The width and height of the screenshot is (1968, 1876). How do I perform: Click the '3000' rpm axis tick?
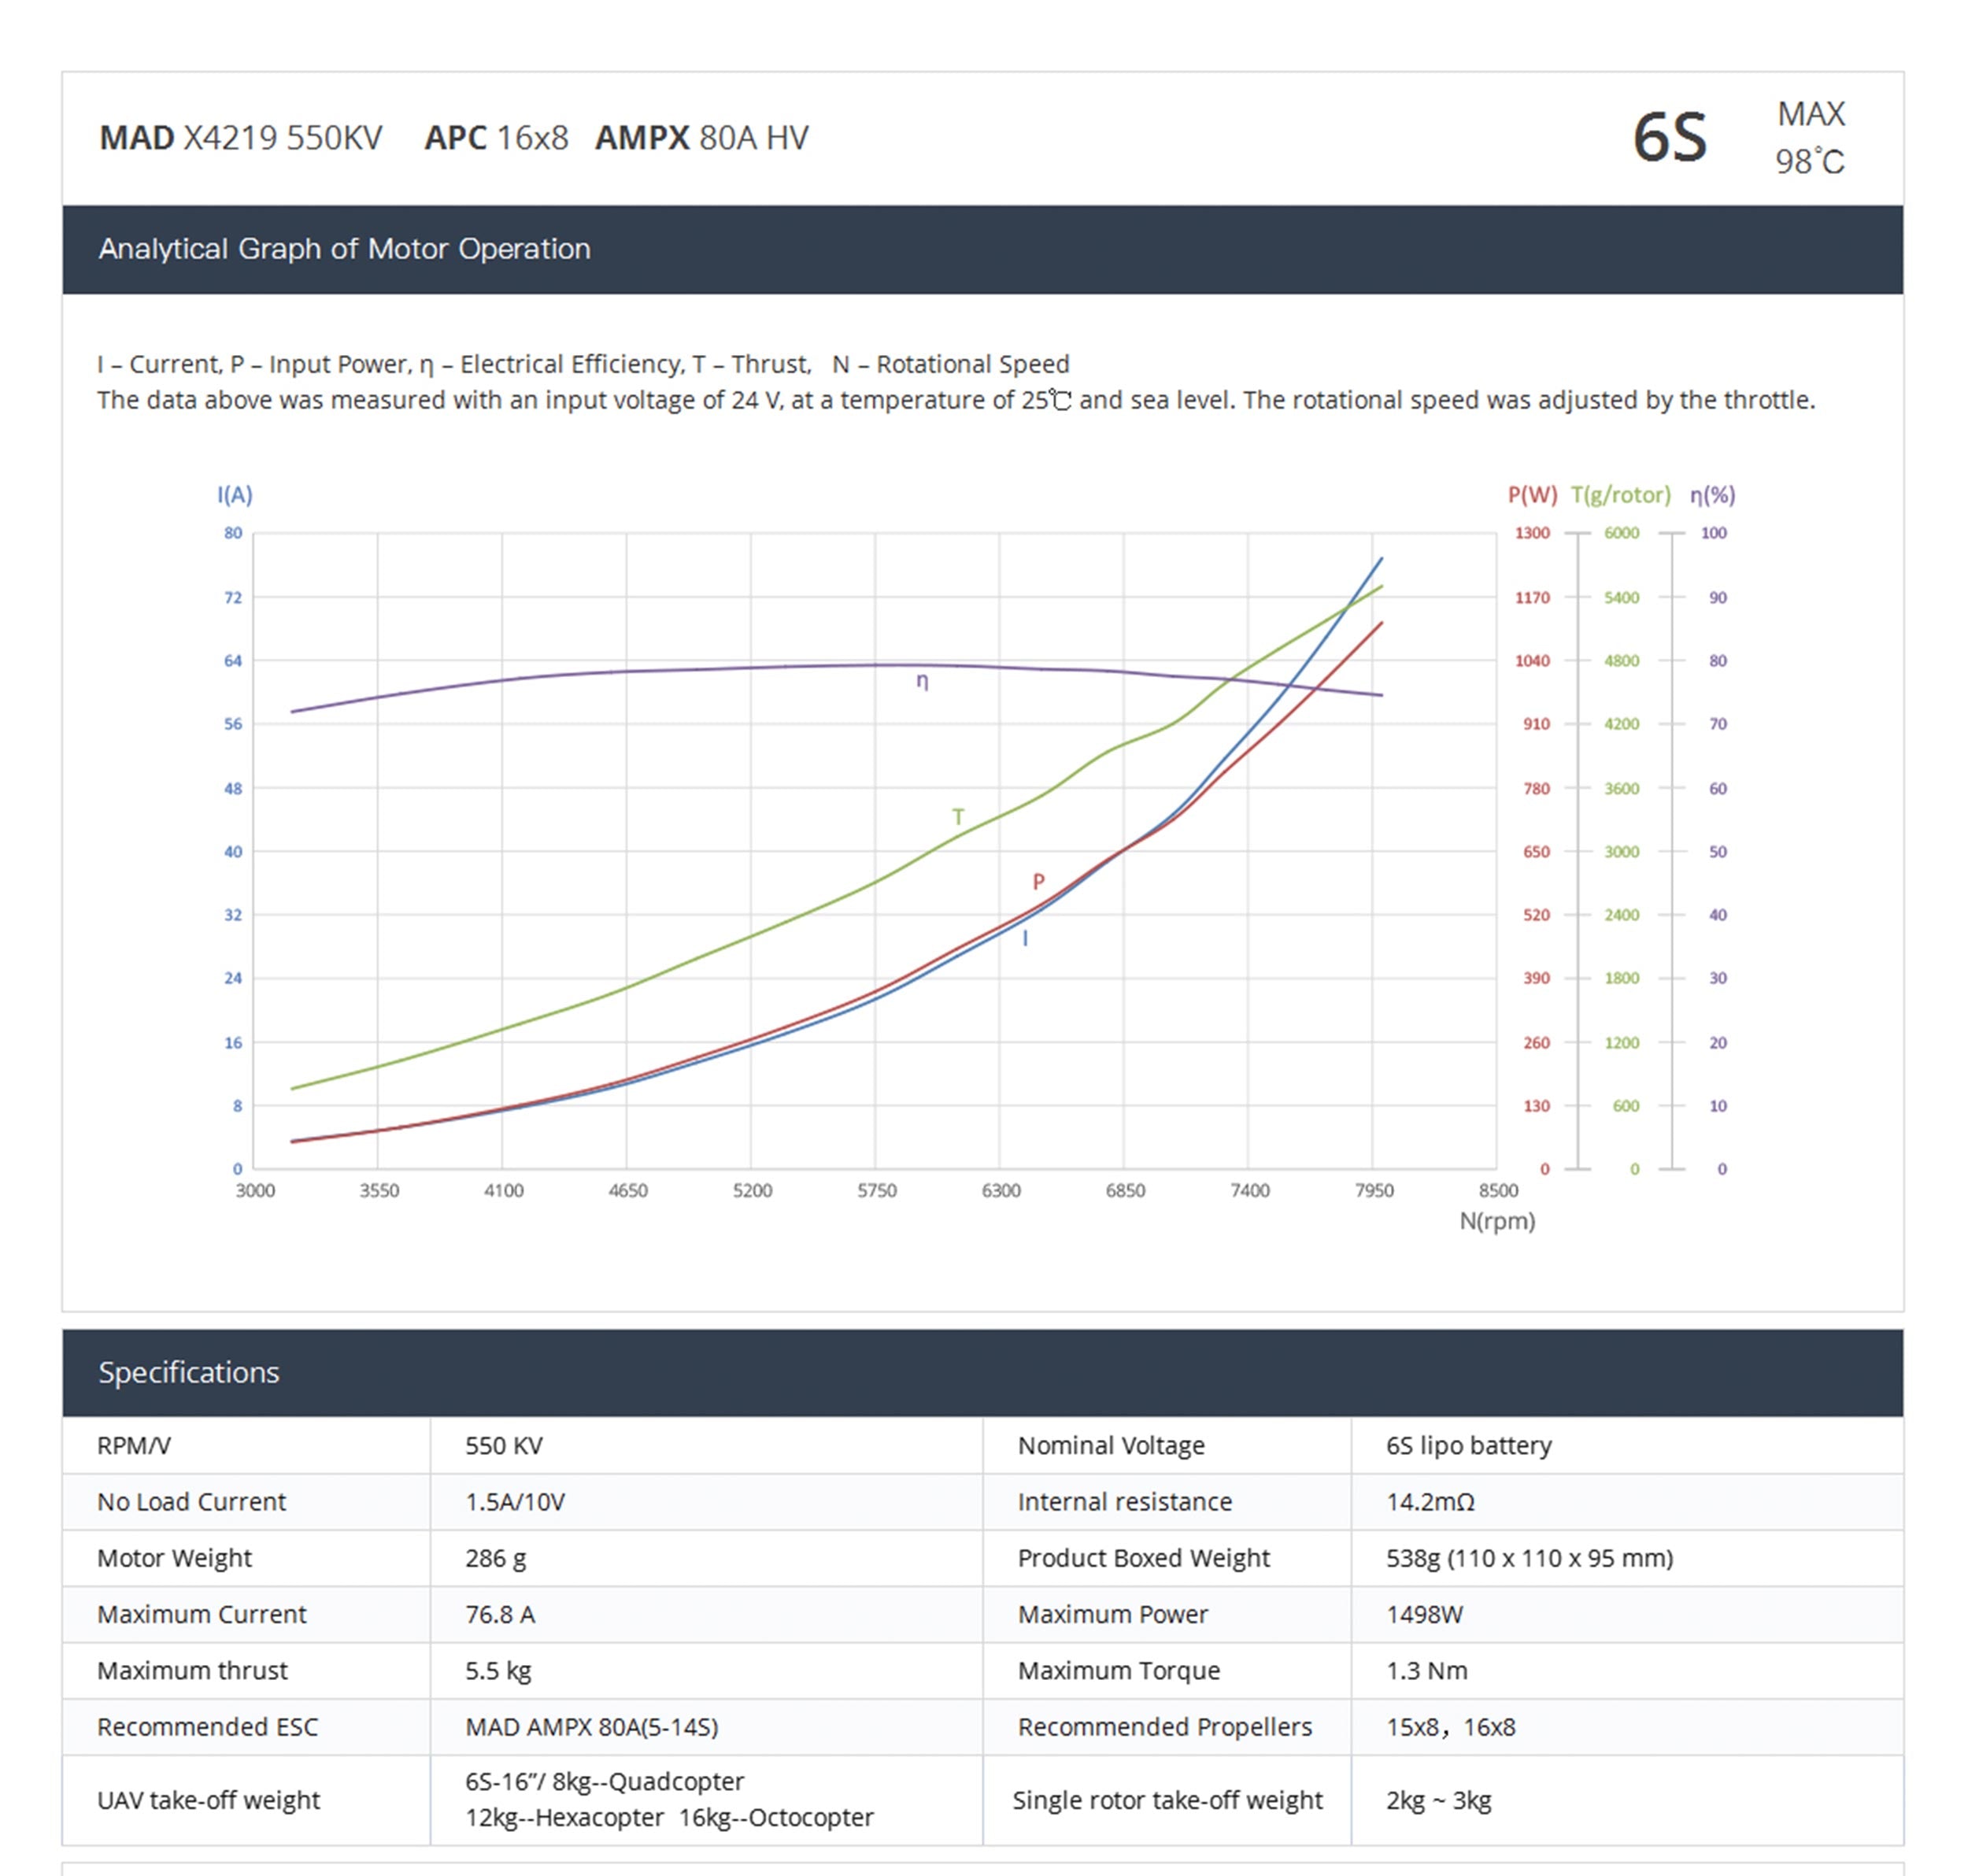coord(255,1191)
